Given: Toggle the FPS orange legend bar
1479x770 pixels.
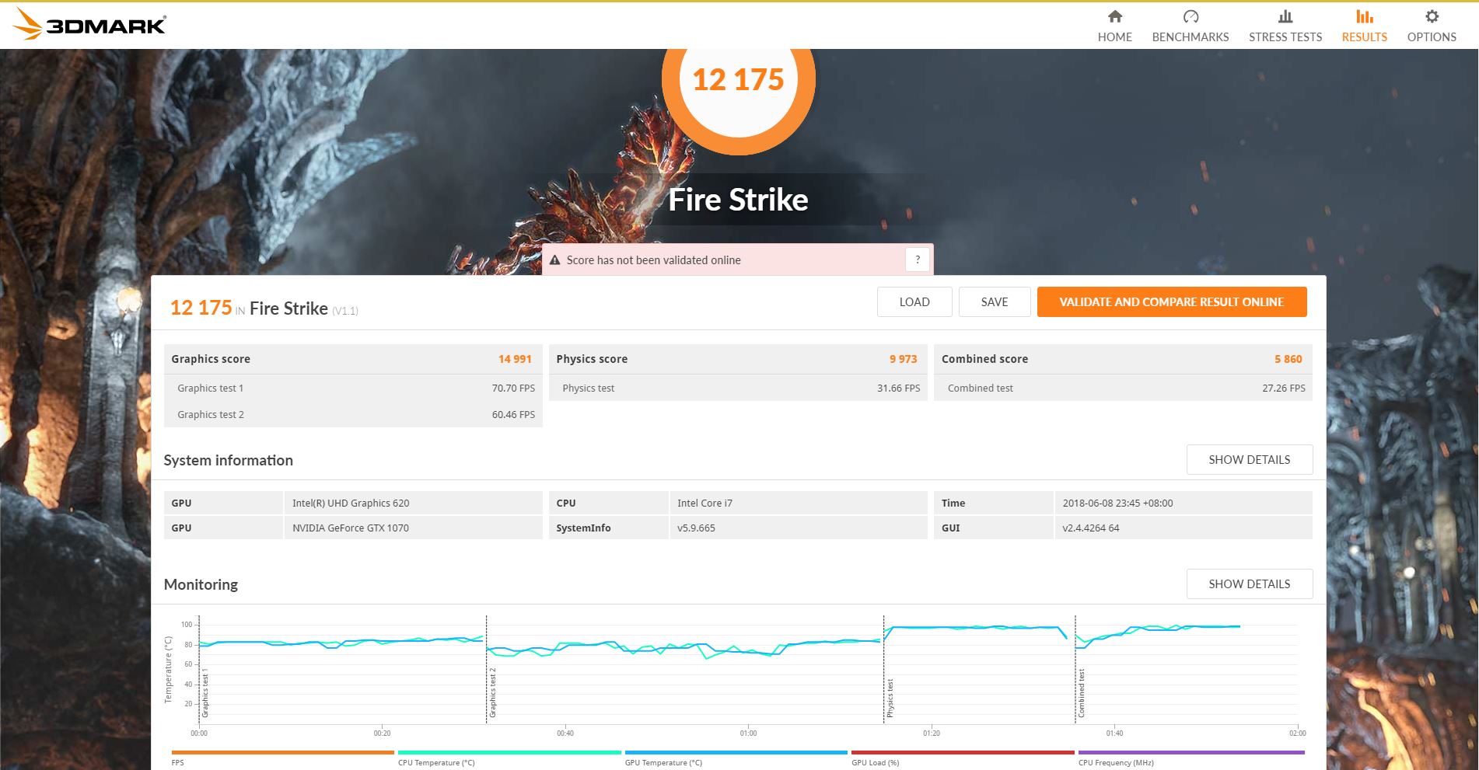Looking at the screenshot, I should 282,753.
